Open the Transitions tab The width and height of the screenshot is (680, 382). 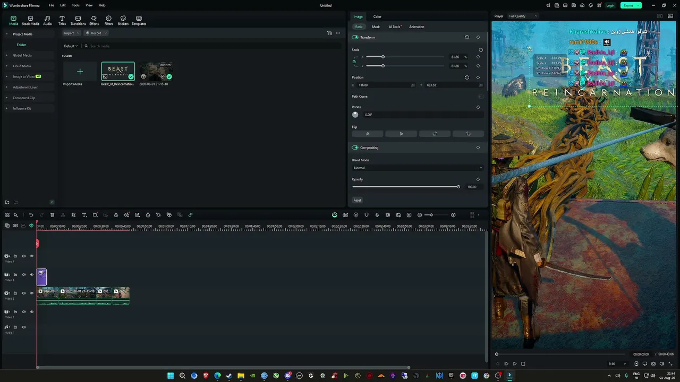pos(78,21)
